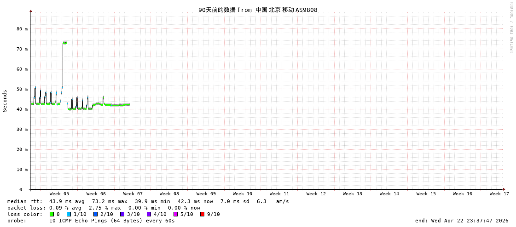This screenshot has width=516, height=227.
Task: Click the RRDTOOL / TOBI OETIKER watermark
Action: [x=511, y=28]
